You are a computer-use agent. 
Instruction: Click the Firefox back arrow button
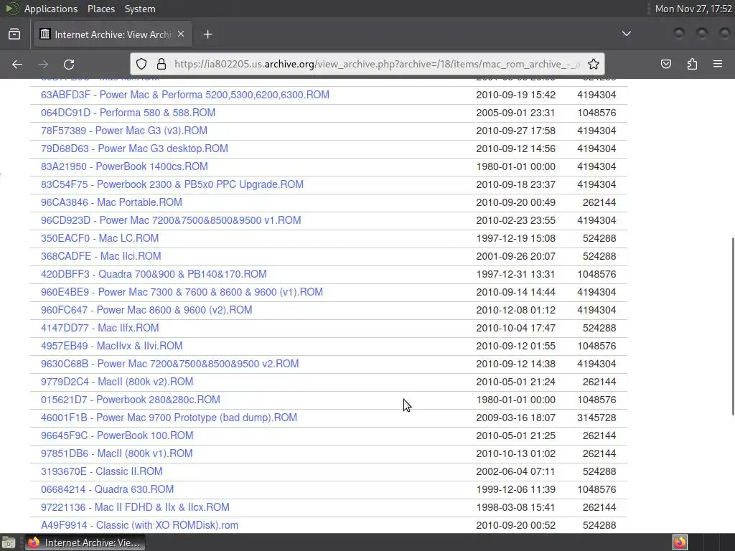17,64
